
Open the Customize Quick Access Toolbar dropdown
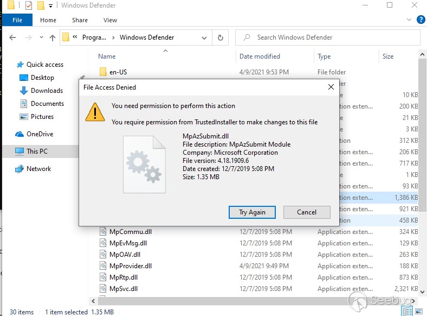(50, 6)
